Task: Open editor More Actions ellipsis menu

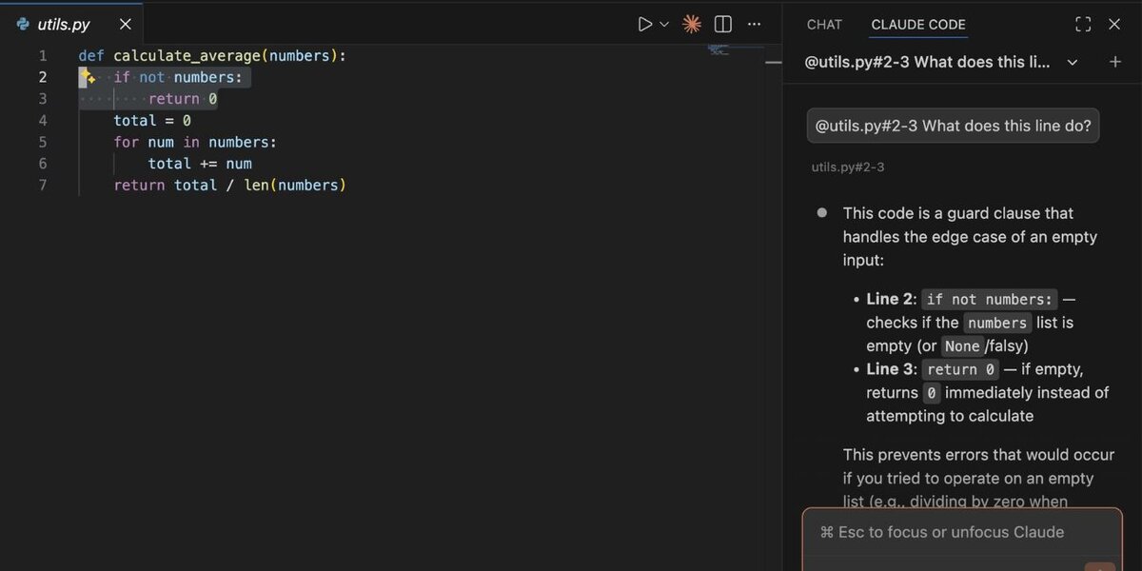Action: point(754,24)
